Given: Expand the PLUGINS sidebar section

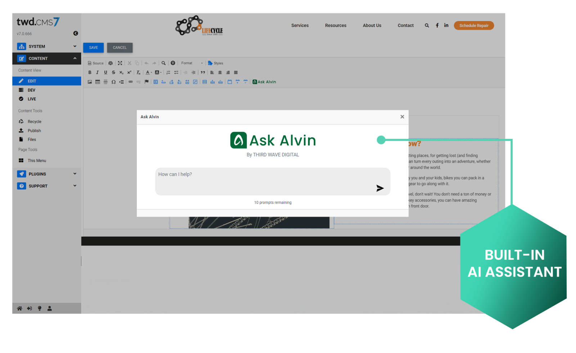Looking at the screenshot, I should click(47, 174).
